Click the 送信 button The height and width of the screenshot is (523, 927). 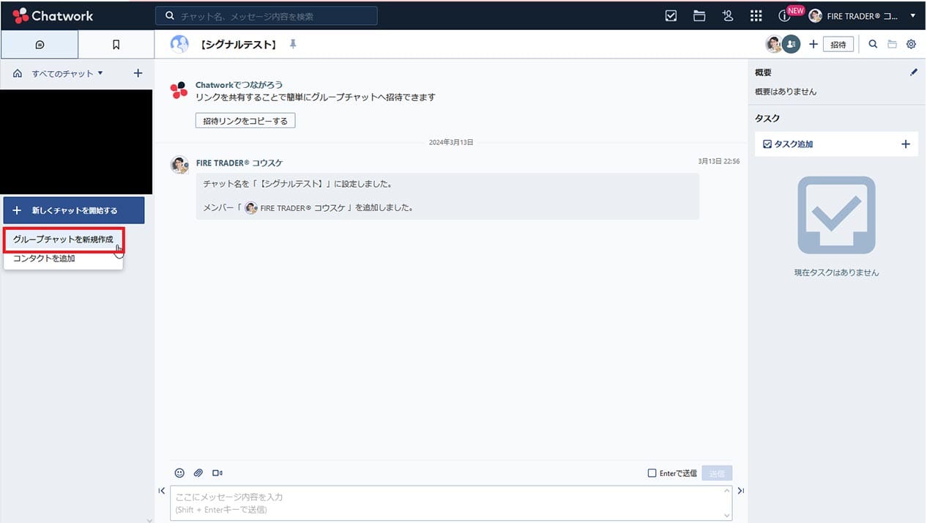[717, 473]
